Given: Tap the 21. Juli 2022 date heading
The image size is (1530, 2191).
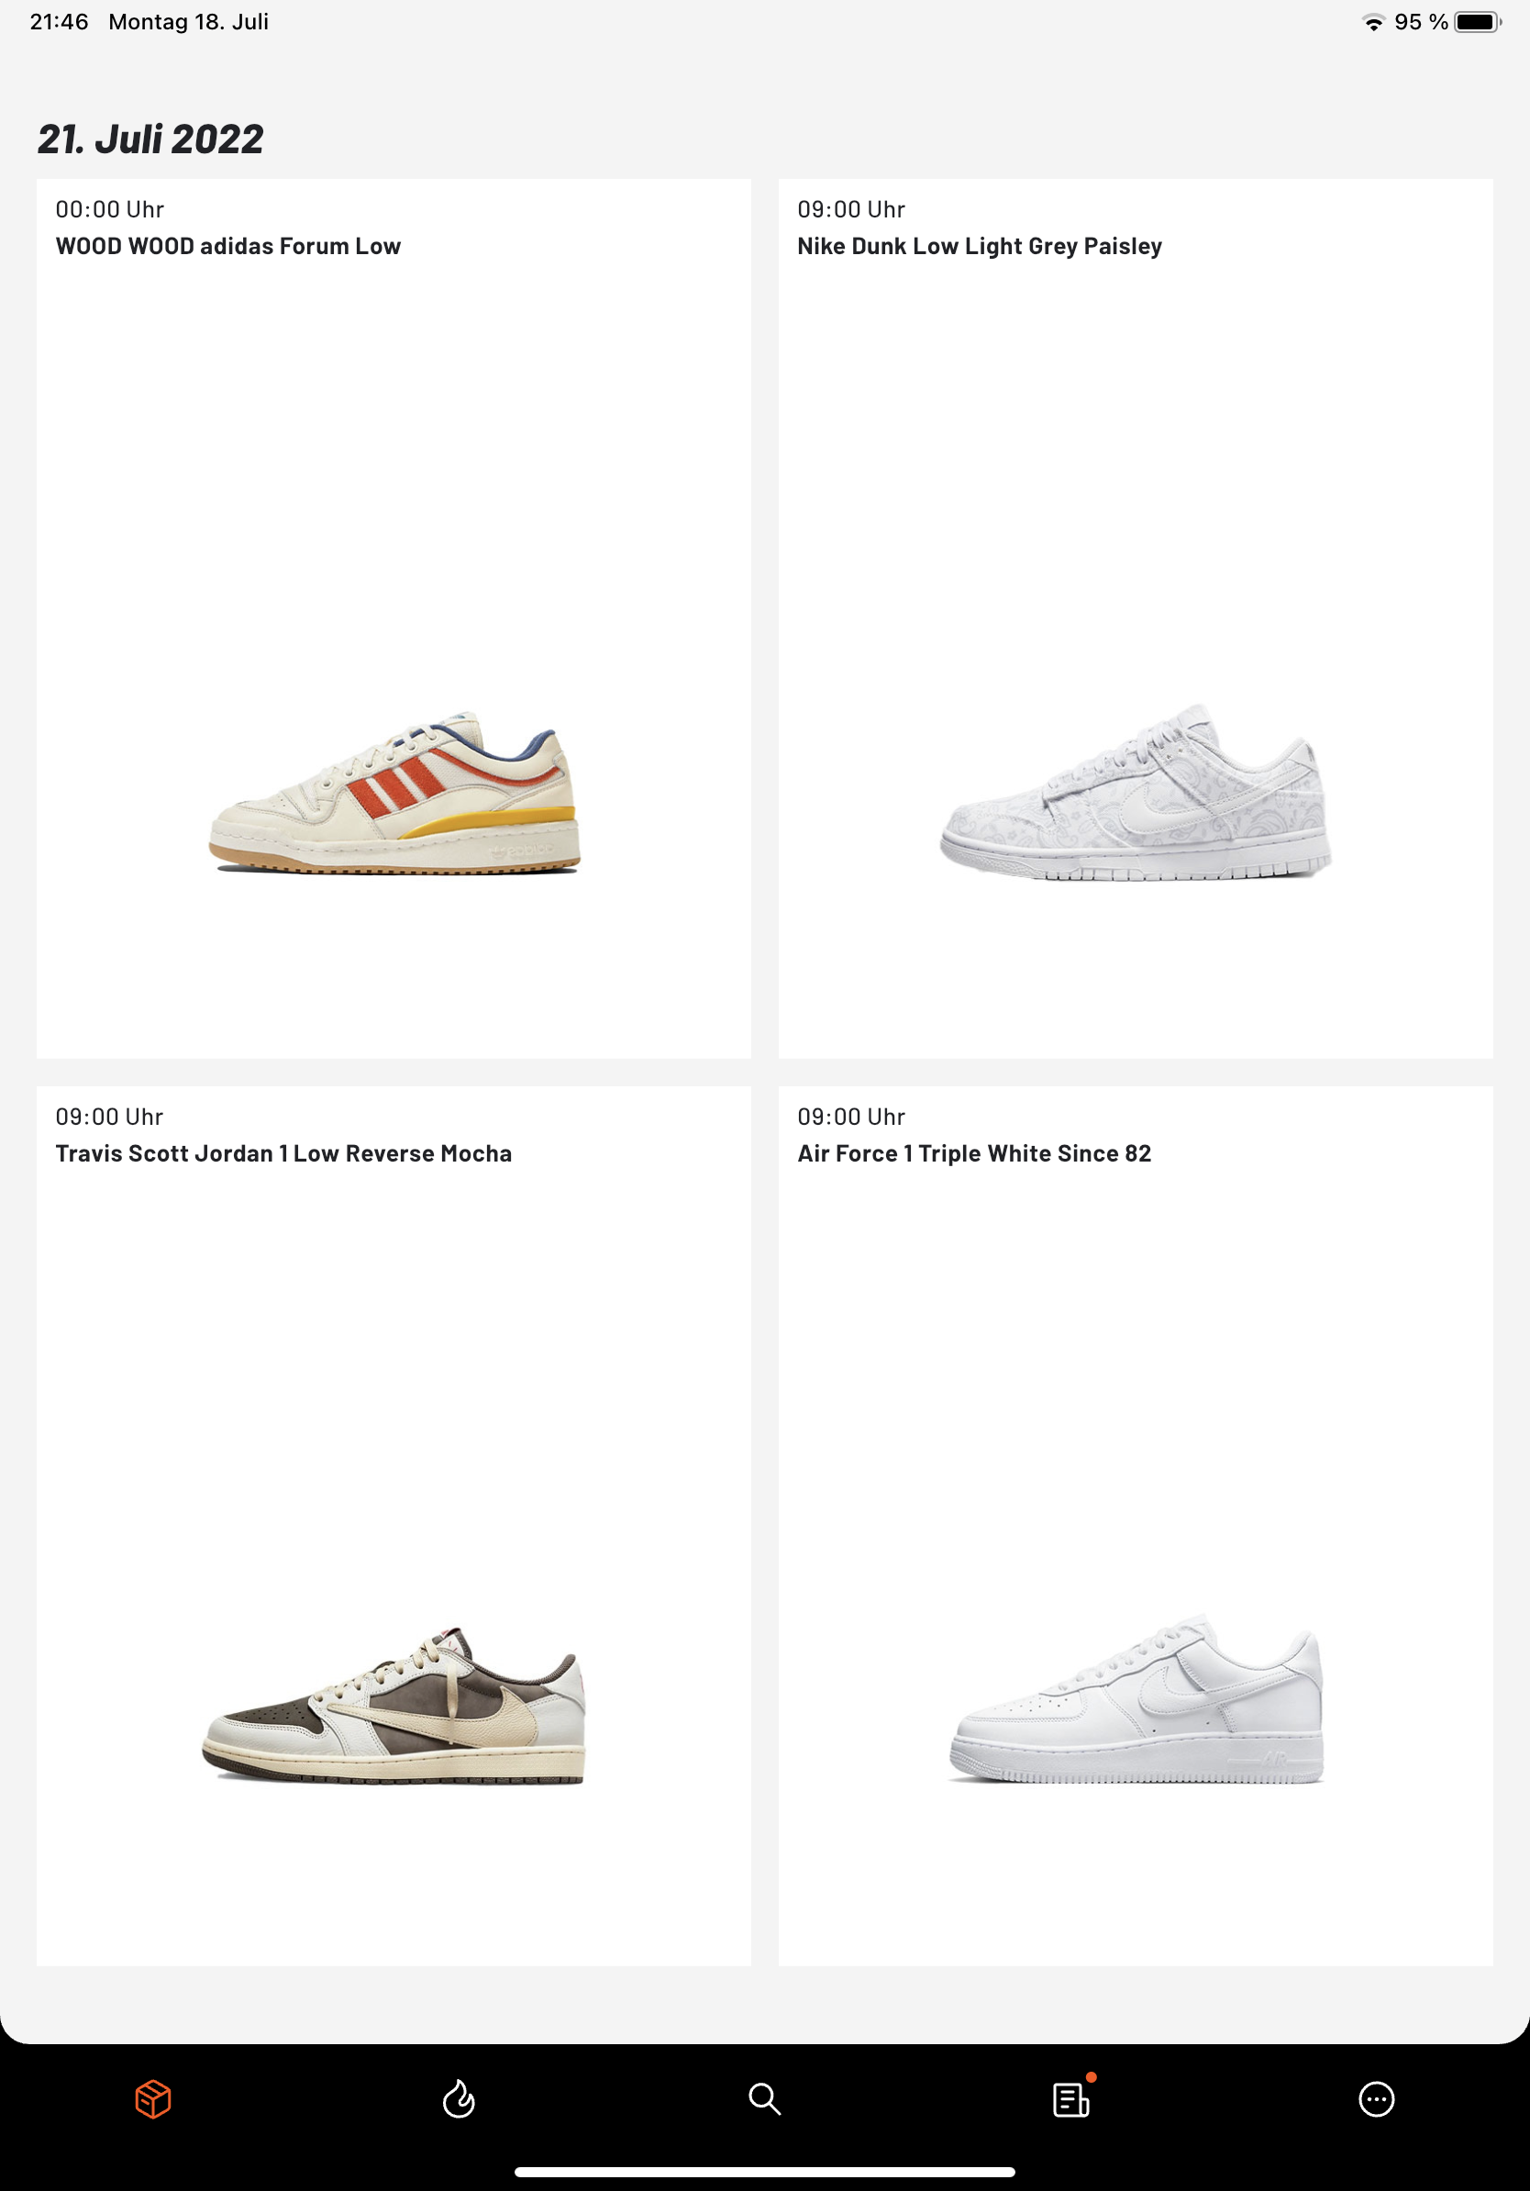Looking at the screenshot, I should pyautogui.click(x=150, y=139).
